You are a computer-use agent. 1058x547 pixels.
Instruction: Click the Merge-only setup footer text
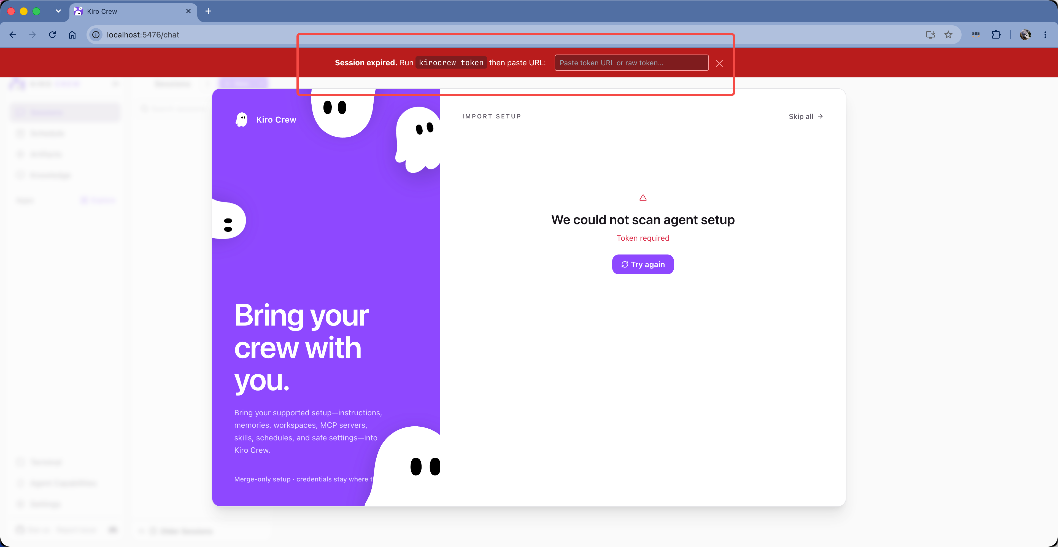coord(304,479)
